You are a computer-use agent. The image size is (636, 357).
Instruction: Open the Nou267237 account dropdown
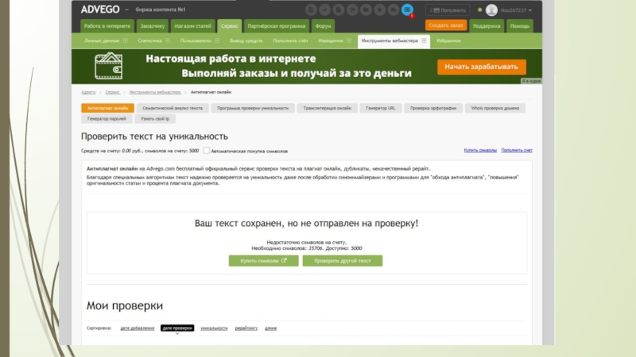[516, 10]
